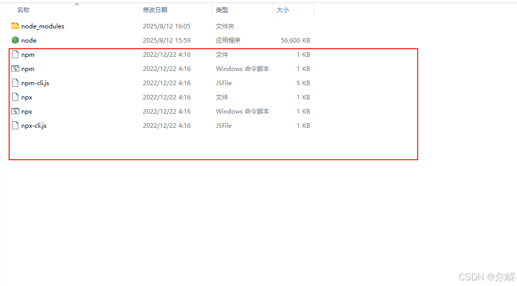The height and width of the screenshot is (286, 517).
Task: Click the date 2025/8/12 16:05
Action: [x=167, y=26]
